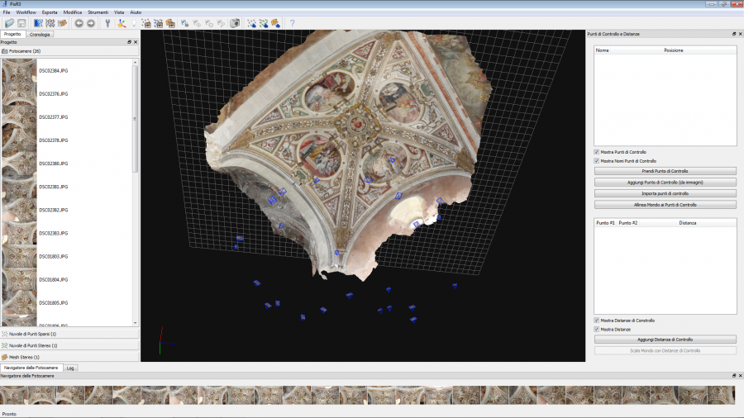The height and width of the screenshot is (418, 744).
Task: Open the Aiuto menu
Action: coord(136,12)
